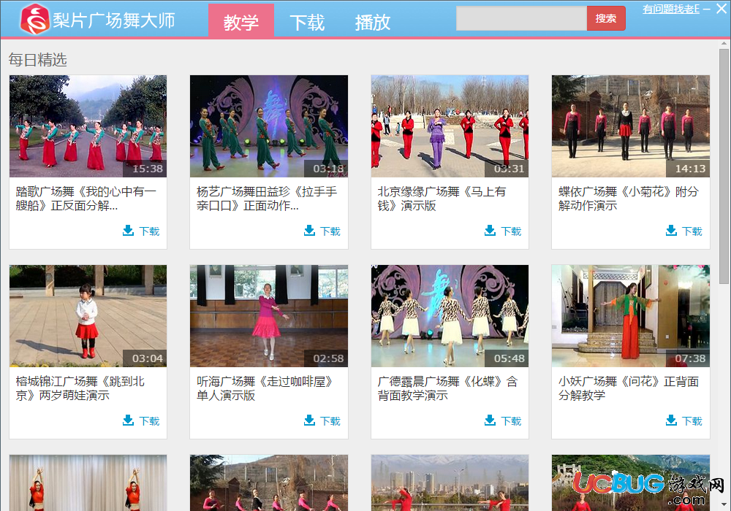Download icon for 小妖广场舞《问花》
The width and height of the screenshot is (731, 511).
(671, 420)
